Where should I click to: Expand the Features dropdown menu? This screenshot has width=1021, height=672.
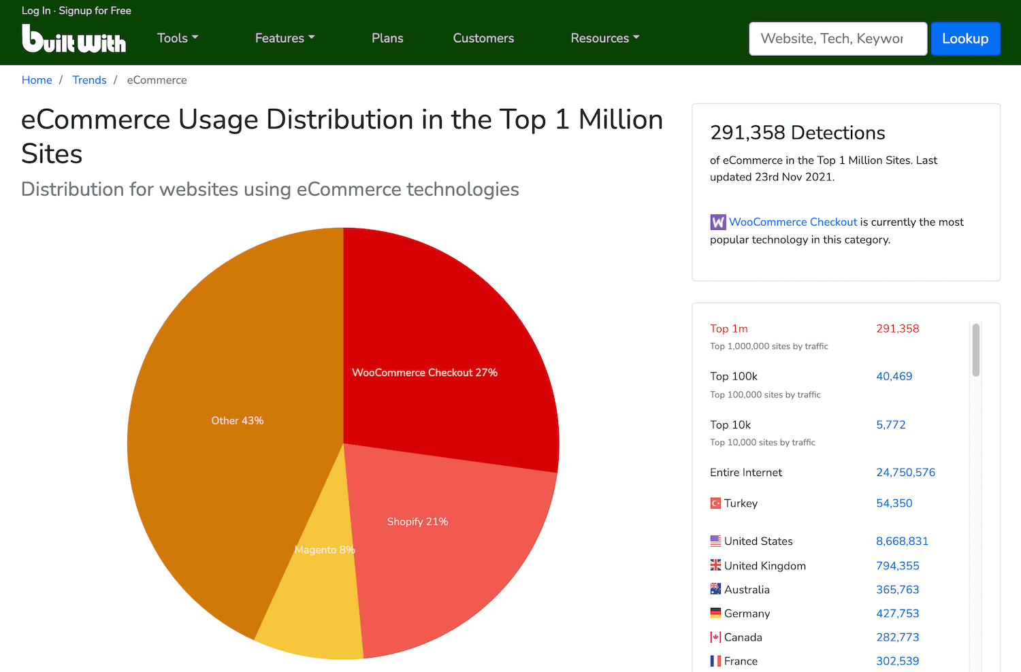[x=285, y=38]
